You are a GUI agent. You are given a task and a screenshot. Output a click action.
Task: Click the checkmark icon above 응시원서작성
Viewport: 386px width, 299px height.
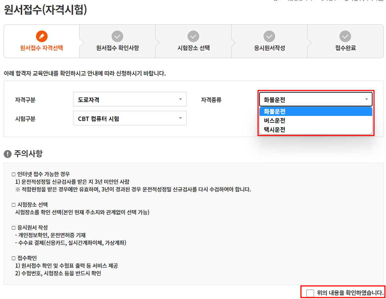[269, 36]
